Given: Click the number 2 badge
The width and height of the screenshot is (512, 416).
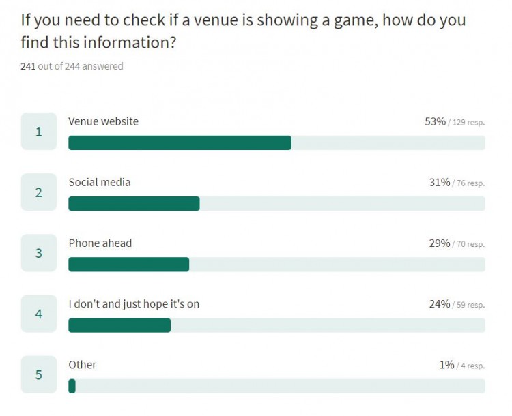Looking at the screenshot, I should coord(39,192).
